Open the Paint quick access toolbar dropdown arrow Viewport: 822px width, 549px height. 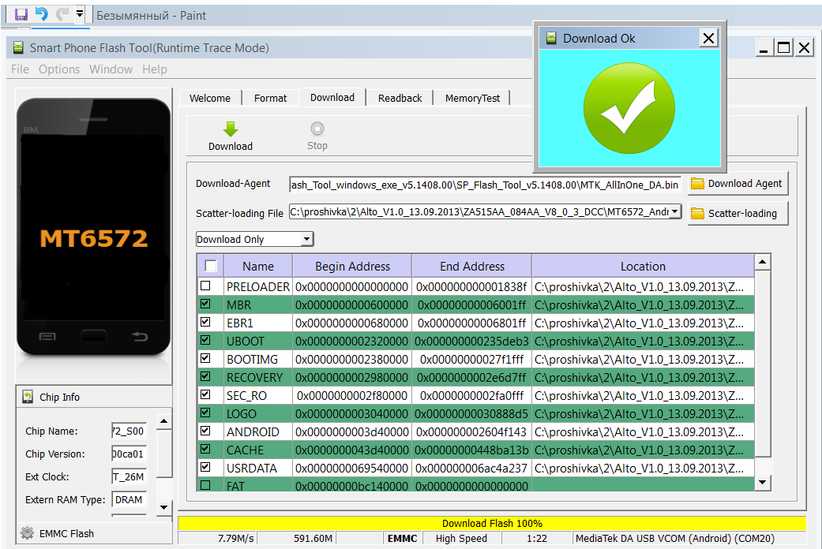tap(80, 14)
